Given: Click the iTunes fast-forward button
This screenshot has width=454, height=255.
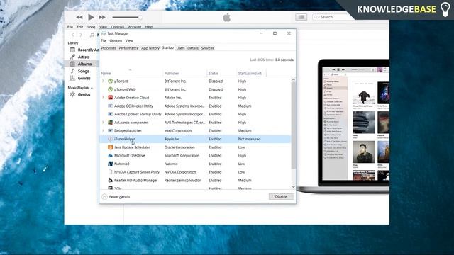Looking at the screenshot, I should point(102,17).
